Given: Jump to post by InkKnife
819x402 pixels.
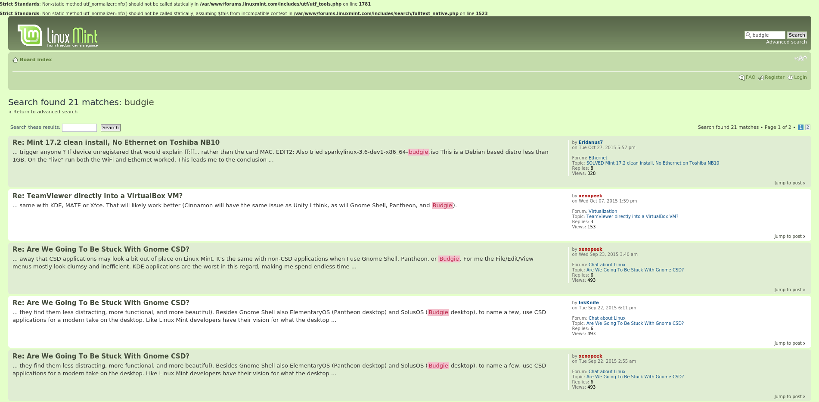Looking at the screenshot, I should 790,343.
